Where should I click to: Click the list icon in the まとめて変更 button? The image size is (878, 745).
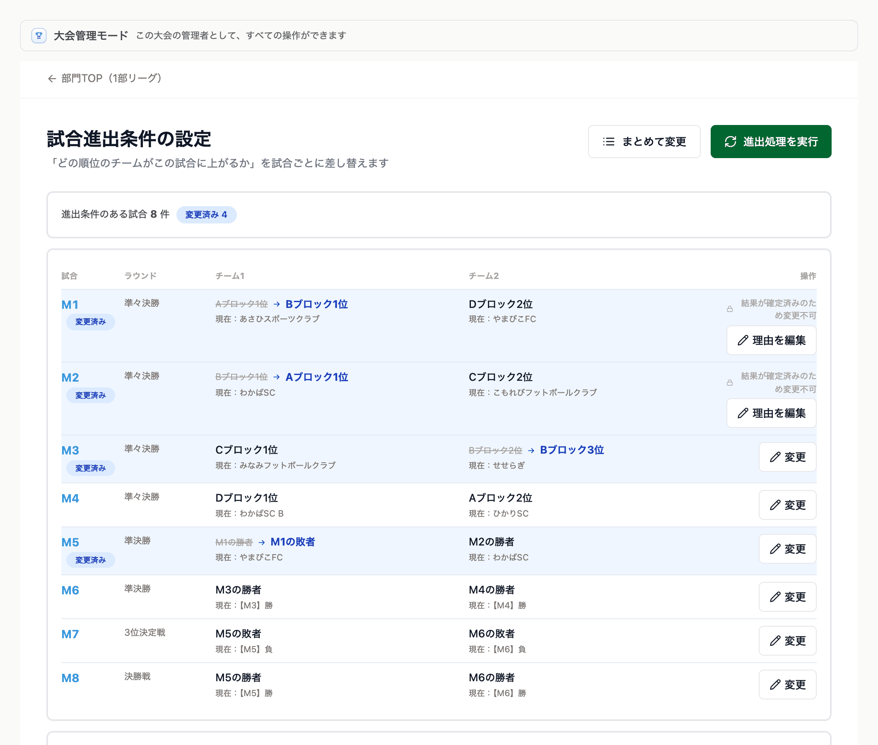pyautogui.click(x=608, y=142)
